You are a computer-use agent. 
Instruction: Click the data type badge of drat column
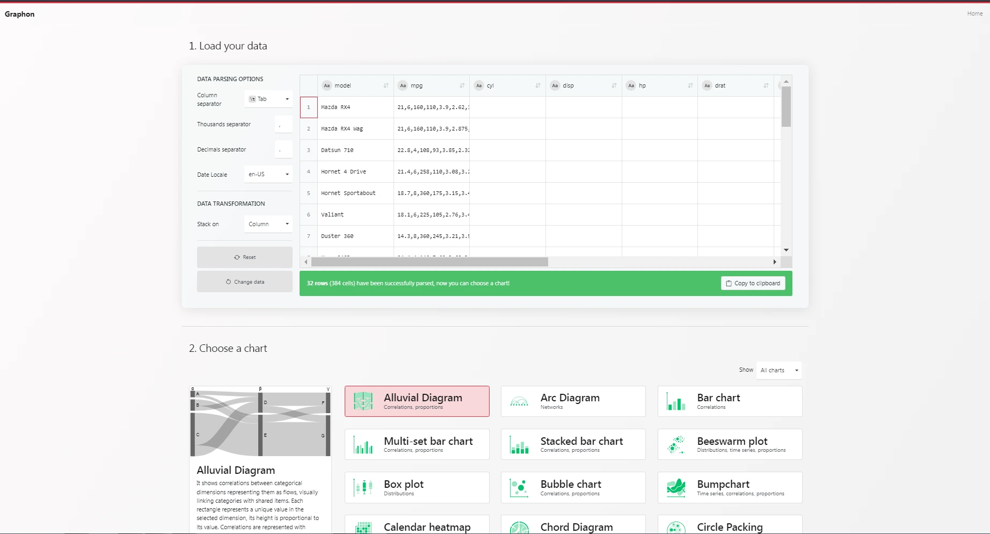pyautogui.click(x=707, y=85)
